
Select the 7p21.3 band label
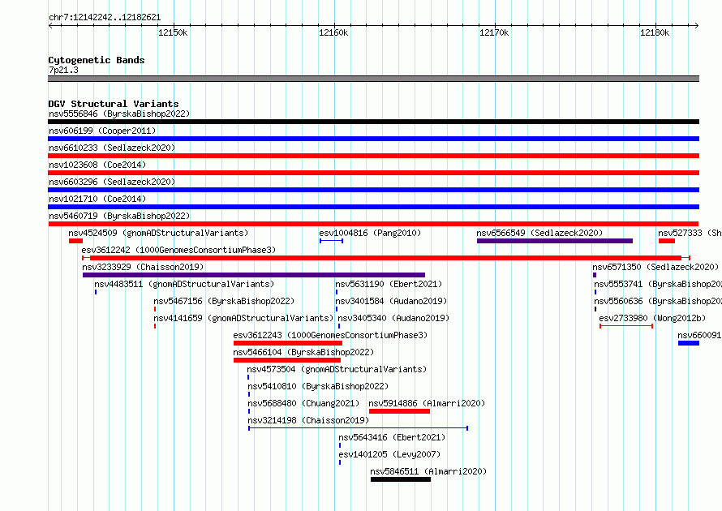[x=63, y=70]
